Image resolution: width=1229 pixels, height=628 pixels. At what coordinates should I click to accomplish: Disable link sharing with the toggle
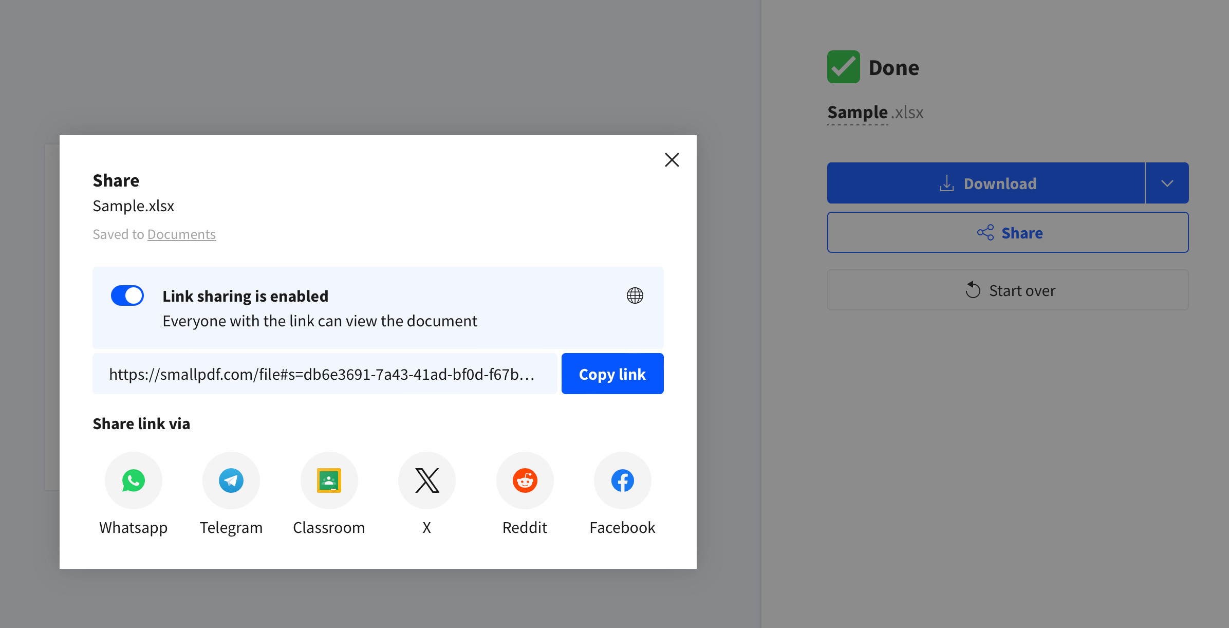point(127,295)
